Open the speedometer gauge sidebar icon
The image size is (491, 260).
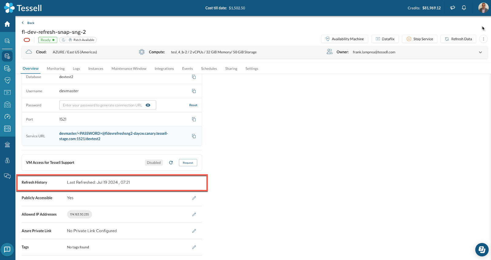[7, 117]
